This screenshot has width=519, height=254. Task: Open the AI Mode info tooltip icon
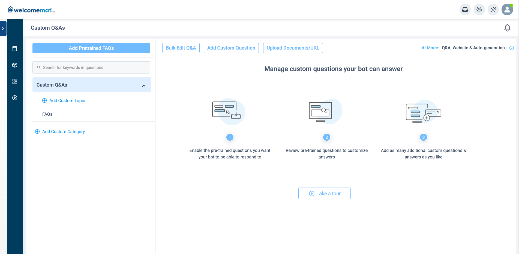click(512, 48)
